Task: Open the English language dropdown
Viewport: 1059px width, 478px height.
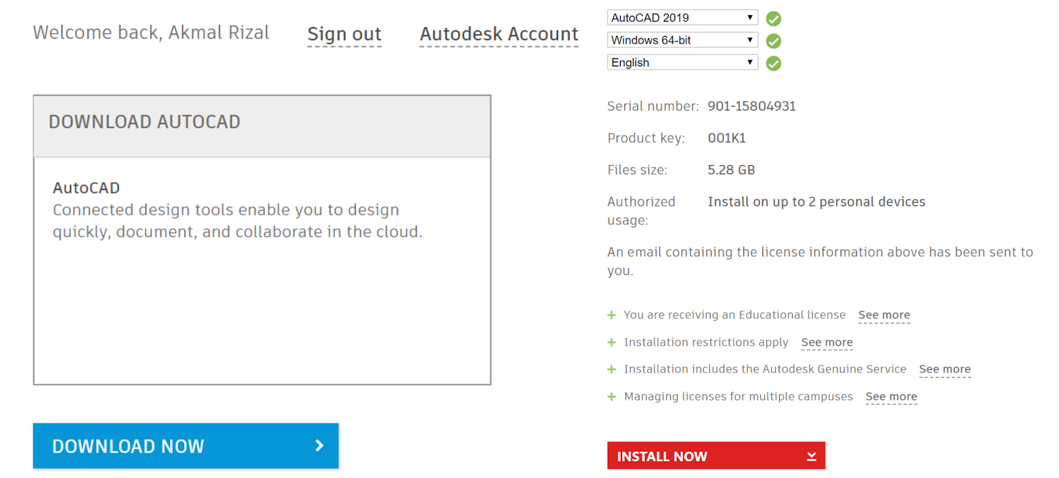Action: click(x=682, y=63)
